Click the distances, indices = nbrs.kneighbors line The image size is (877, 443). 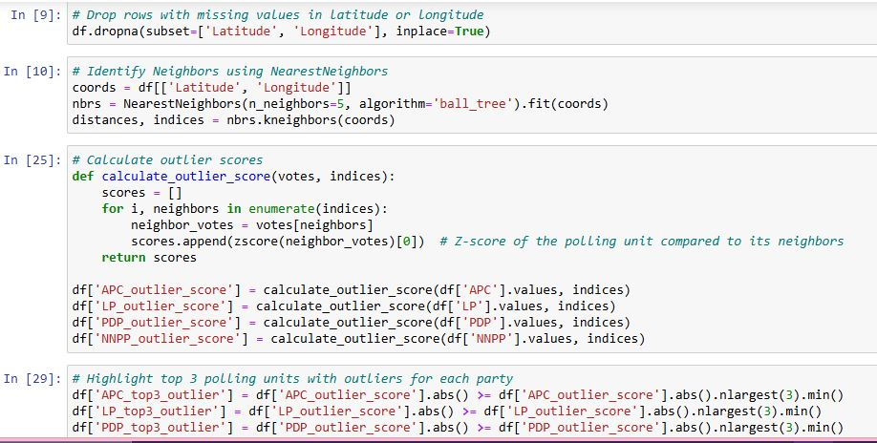click(x=233, y=120)
